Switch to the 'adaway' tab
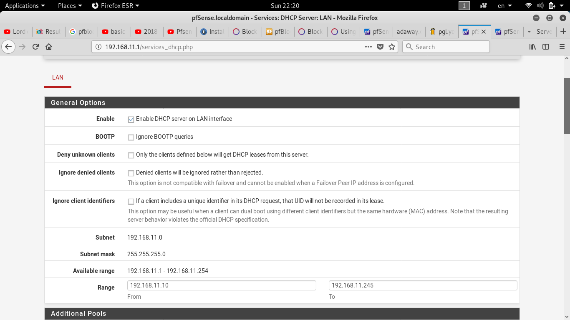Image resolution: width=570 pixels, height=320 pixels. click(409, 32)
